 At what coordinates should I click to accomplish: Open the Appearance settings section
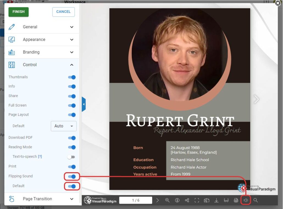click(41, 39)
